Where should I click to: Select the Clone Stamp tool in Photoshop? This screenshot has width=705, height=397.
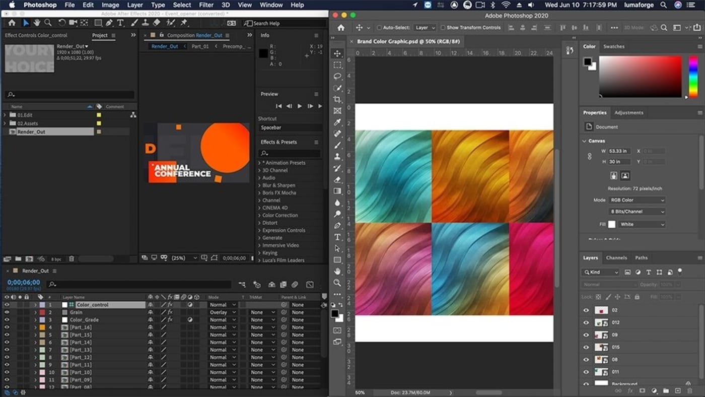337,157
